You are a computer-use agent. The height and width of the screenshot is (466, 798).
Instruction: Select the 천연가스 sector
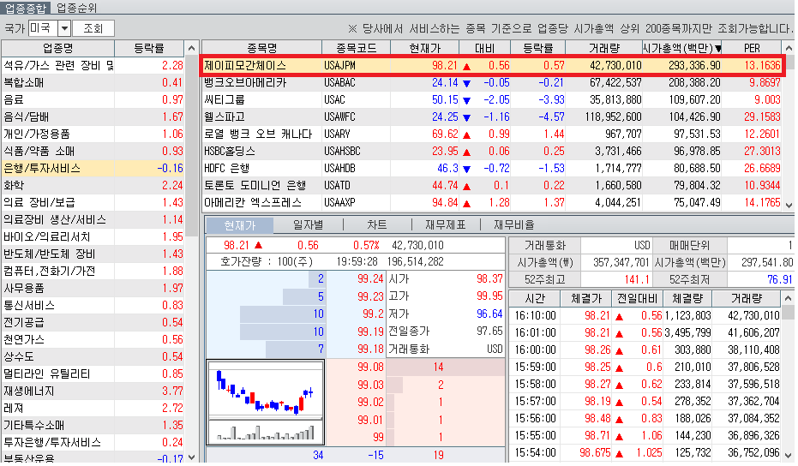93,339
